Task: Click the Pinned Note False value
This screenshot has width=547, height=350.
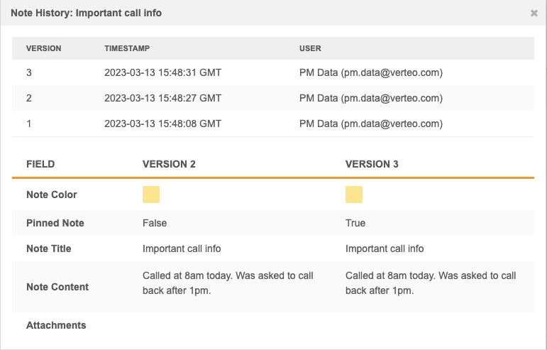Action: click(x=155, y=223)
